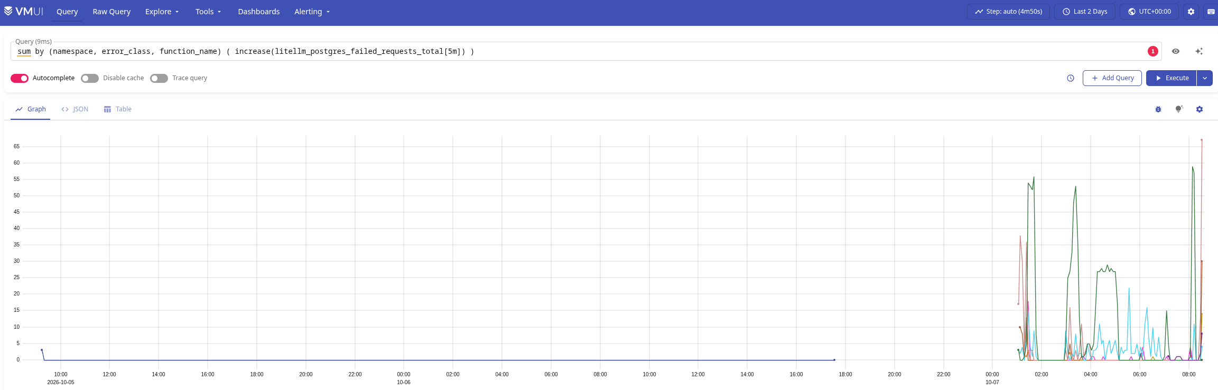This screenshot has width=1218, height=390.
Task: Click the 65 value on the y-axis
Action: click(x=17, y=147)
